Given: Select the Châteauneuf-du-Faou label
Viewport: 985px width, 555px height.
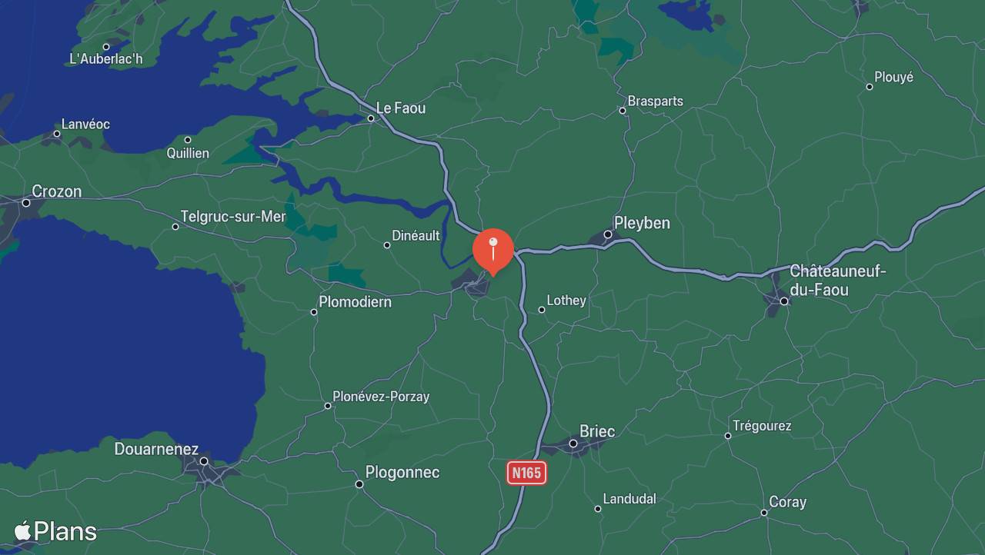Looking at the screenshot, I should tap(837, 281).
